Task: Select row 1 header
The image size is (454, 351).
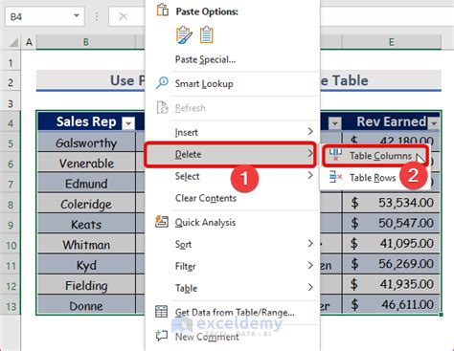Action: [11, 62]
